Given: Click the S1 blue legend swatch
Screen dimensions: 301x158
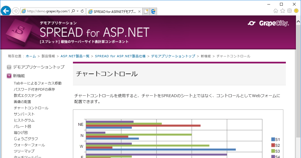Looking at the screenshot, I should 273,139.
